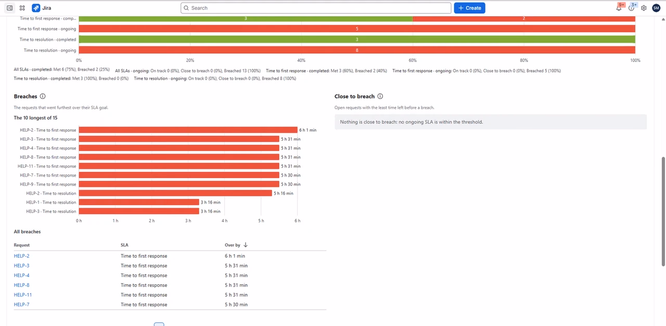Select the HELP-2 Time to first response bar
666x326 pixels.
pyautogui.click(x=188, y=130)
